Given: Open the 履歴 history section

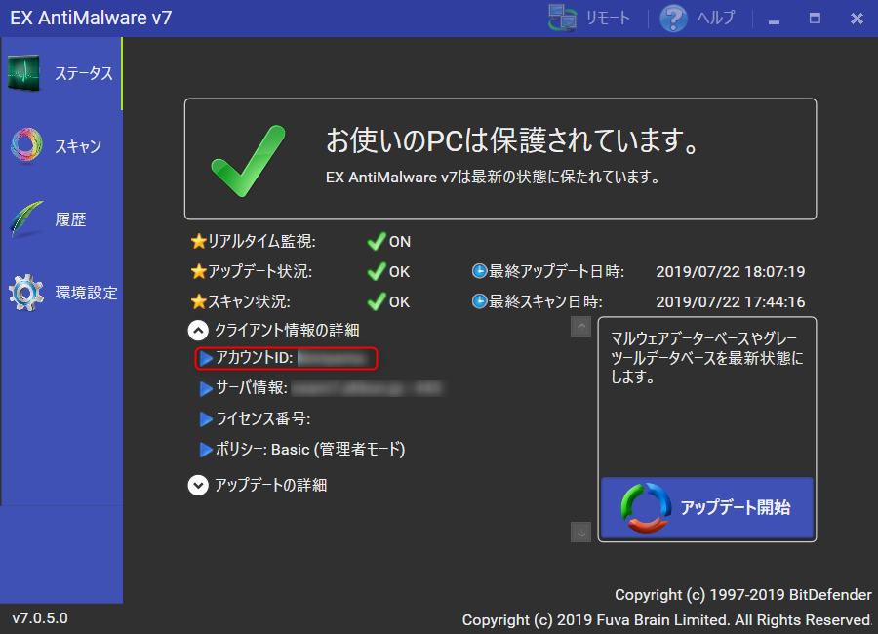Looking at the screenshot, I should 61,219.
